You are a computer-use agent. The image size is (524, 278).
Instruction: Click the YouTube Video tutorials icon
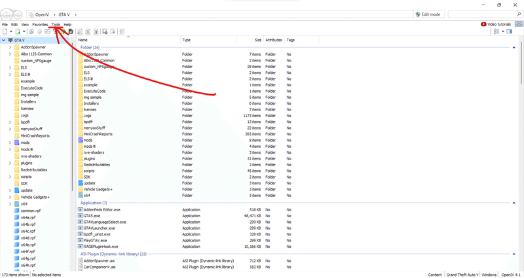[483, 24]
